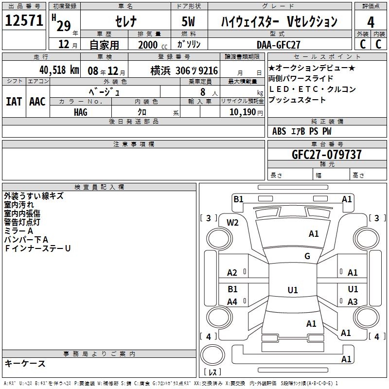
Task: Select the model code DAA-GFC27
Action: click(279, 45)
